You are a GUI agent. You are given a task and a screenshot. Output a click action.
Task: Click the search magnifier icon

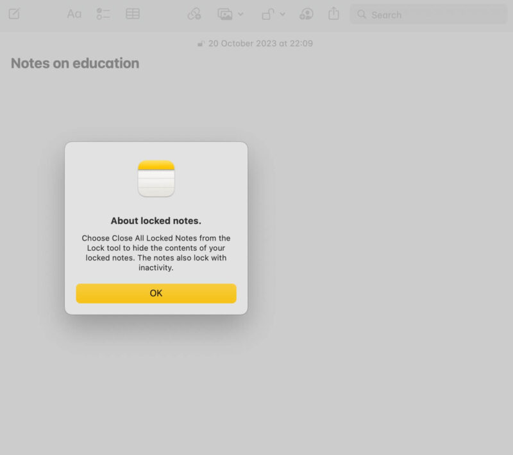coord(362,14)
